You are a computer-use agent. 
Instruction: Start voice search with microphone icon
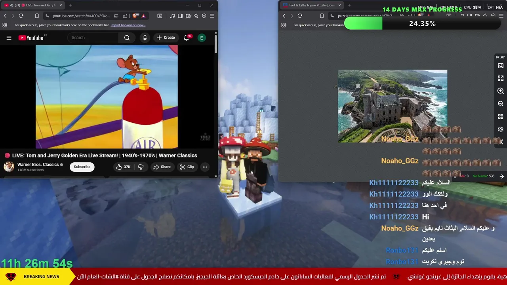pos(145,38)
